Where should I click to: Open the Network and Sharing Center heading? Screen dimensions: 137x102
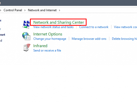[x=59, y=22]
